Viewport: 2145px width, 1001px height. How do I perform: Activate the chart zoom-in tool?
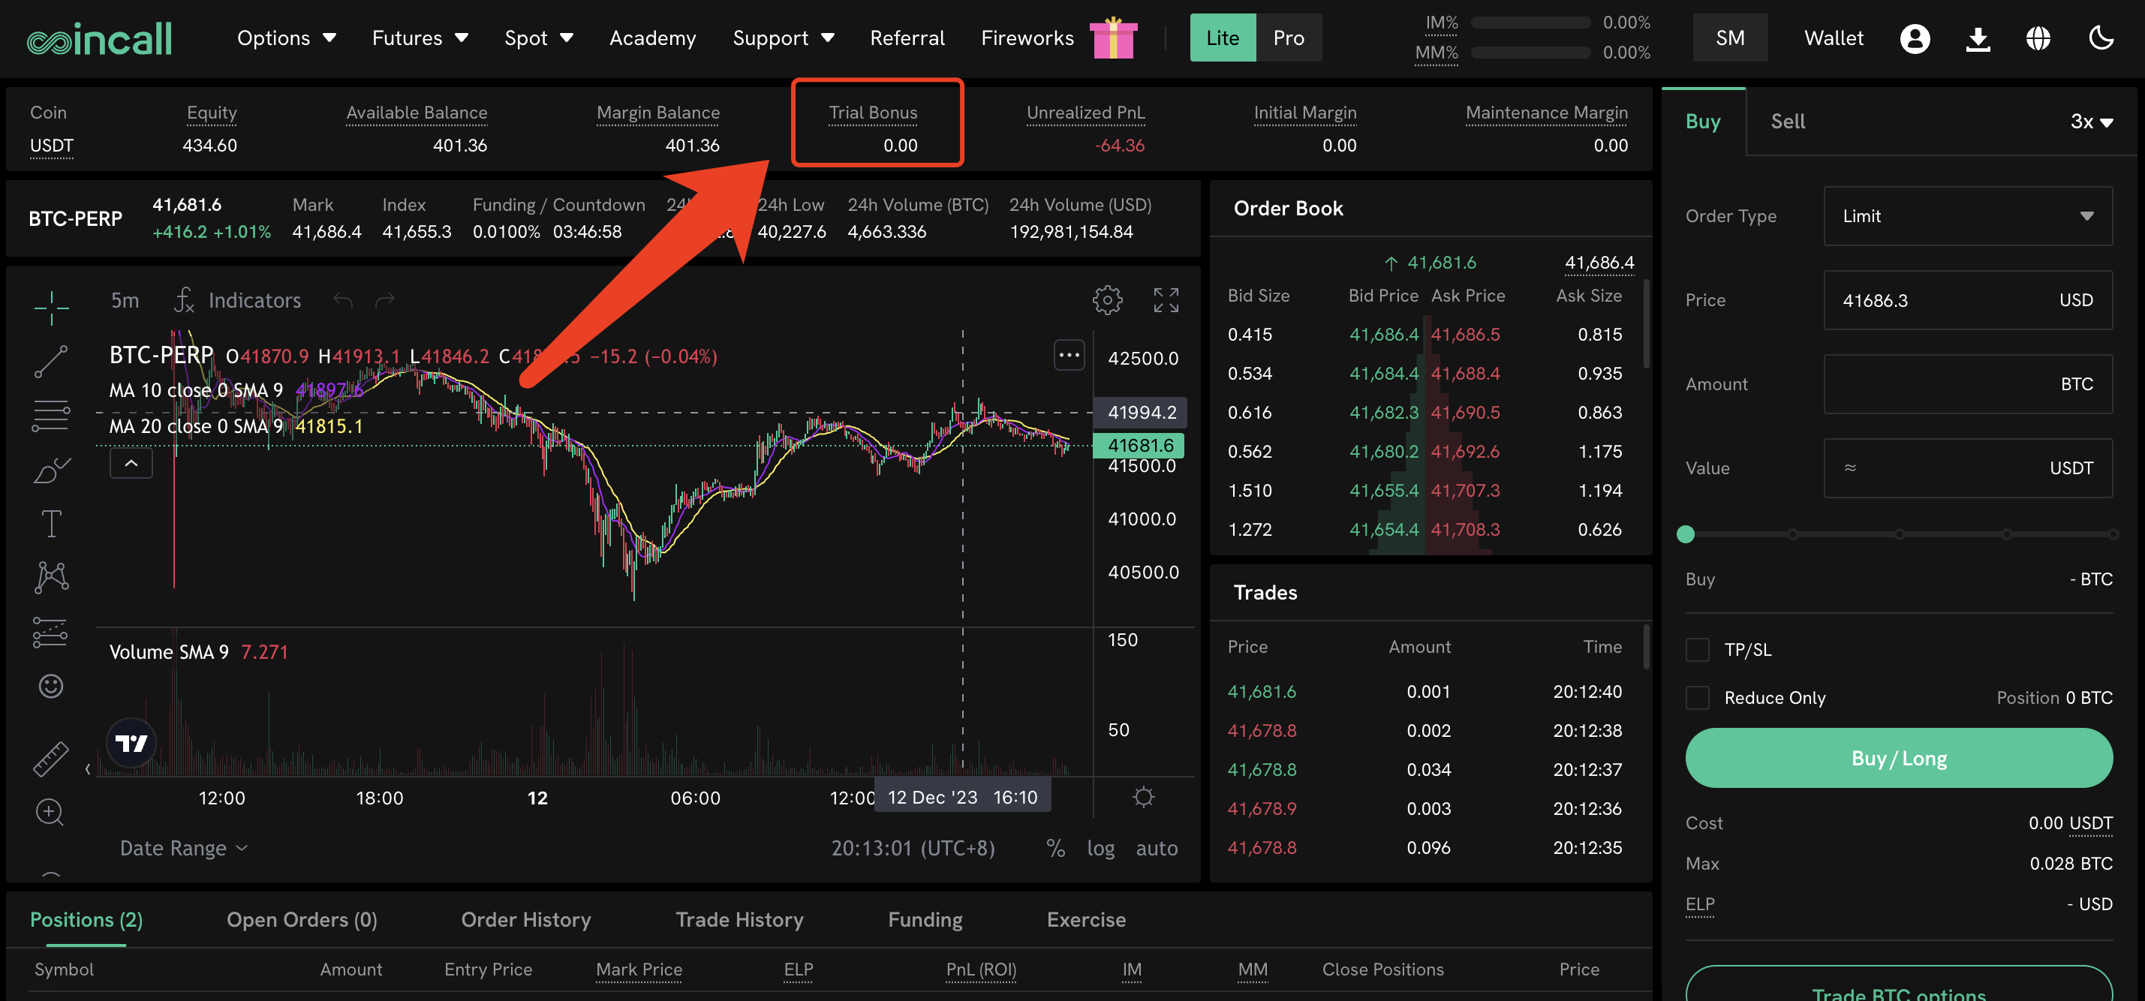[50, 812]
